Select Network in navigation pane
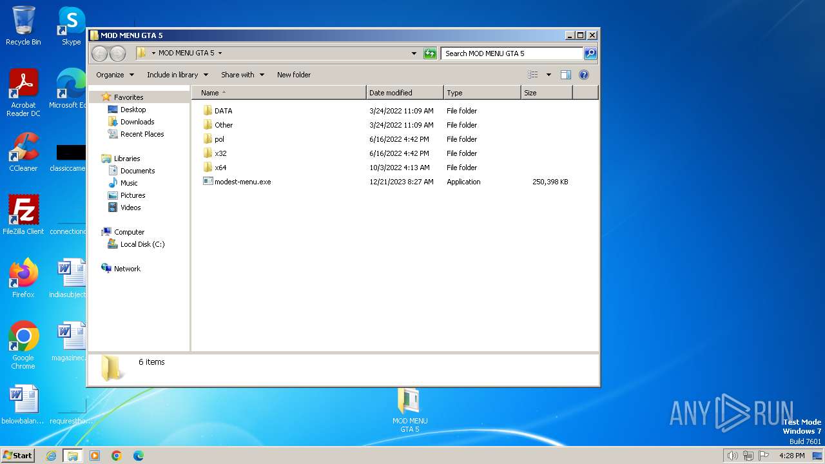This screenshot has height=464, width=825. pyautogui.click(x=127, y=269)
